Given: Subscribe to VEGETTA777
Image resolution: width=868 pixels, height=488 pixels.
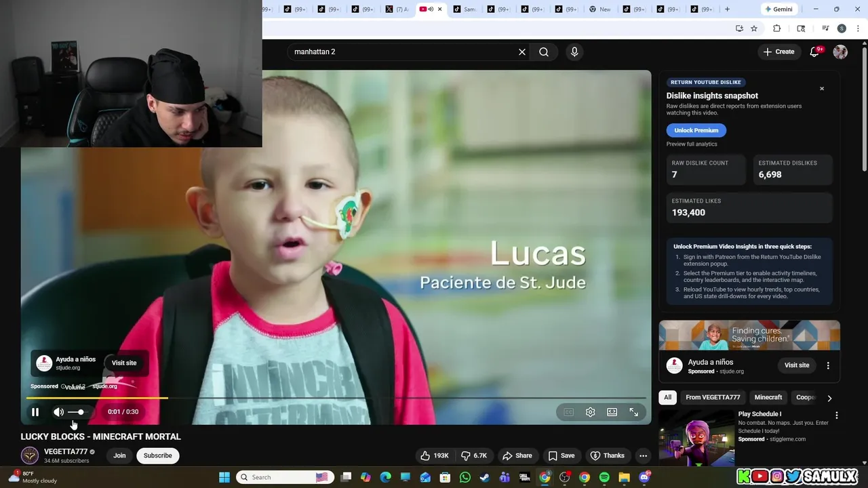Looking at the screenshot, I should pyautogui.click(x=157, y=455).
